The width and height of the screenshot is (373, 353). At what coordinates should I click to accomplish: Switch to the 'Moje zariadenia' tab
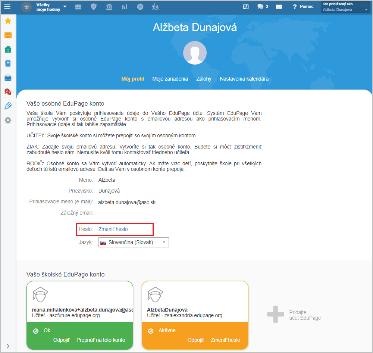170,79
